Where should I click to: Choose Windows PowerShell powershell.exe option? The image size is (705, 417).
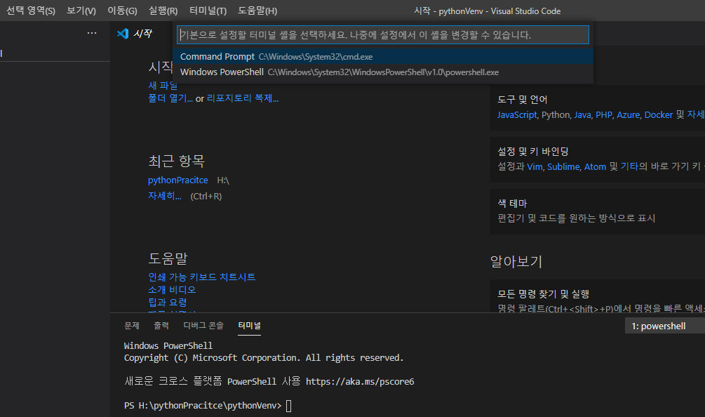(383, 72)
